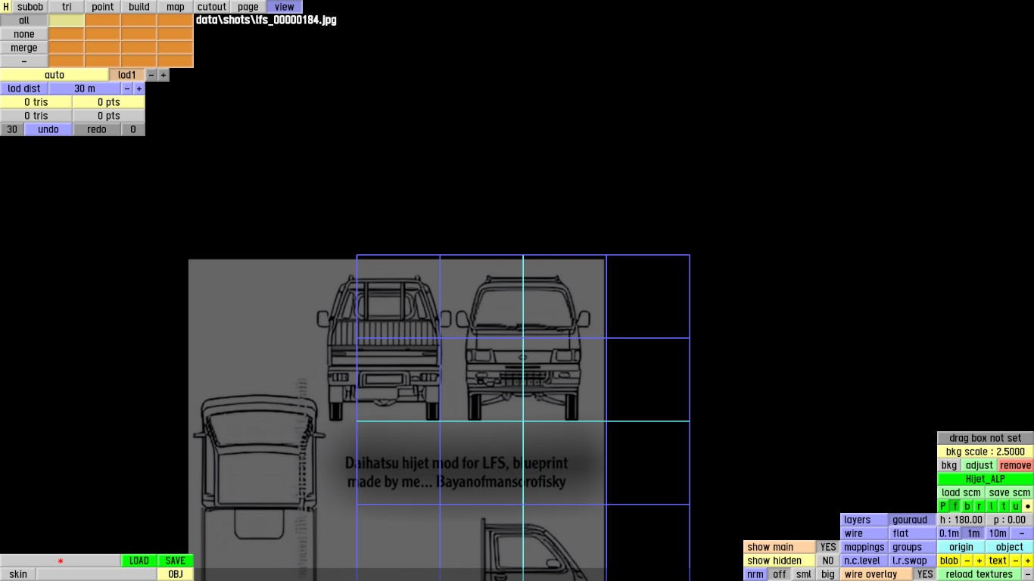
Task: Toggle the show main YES setting
Action: [x=828, y=547]
